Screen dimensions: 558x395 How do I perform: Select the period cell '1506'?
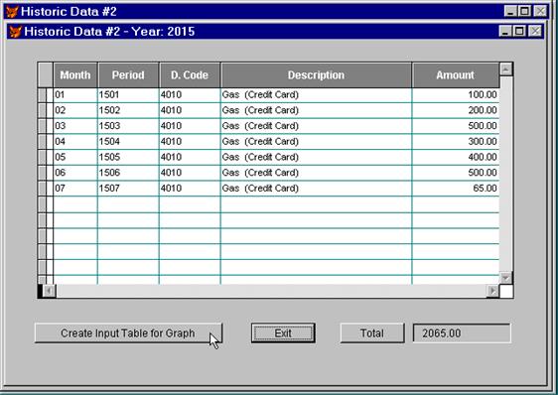pyautogui.click(x=128, y=173)
